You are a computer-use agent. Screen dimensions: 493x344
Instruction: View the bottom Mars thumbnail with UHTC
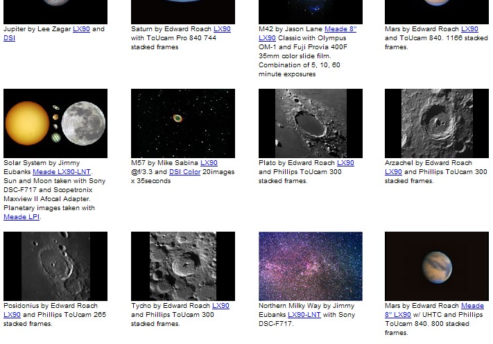click(x=437, y=266)
